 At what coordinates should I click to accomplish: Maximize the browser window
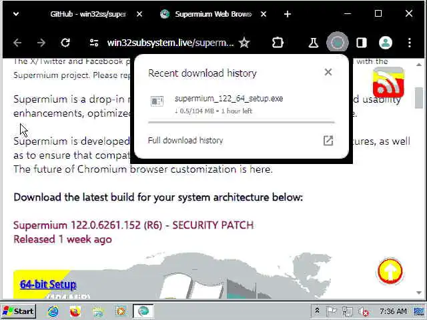tap(378, 13)
